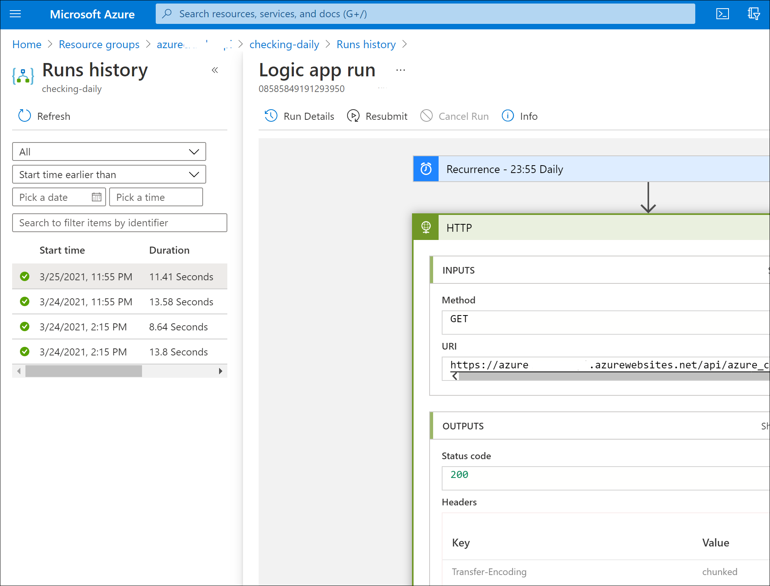Open Run Details for this run
Image resolution: width=770 pixels, height=586 pixels.
(299, 116)
